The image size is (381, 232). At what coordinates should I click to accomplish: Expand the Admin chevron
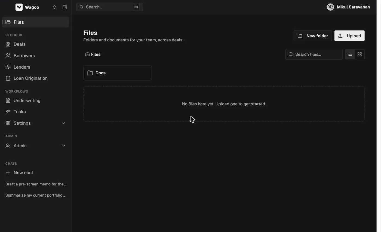tap(64, 146)
